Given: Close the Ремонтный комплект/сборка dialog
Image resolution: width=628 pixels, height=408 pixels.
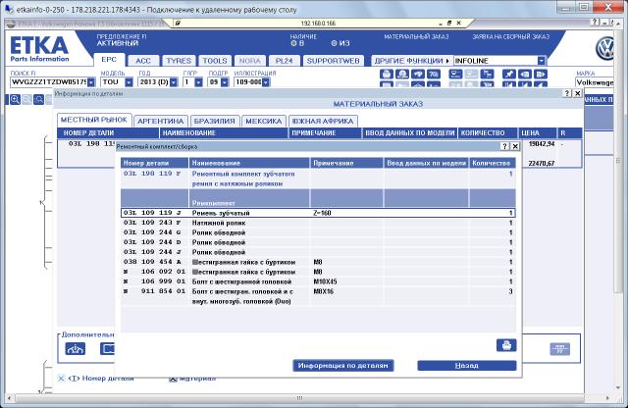Looking at the screenshot, I should tap(515, 146).
